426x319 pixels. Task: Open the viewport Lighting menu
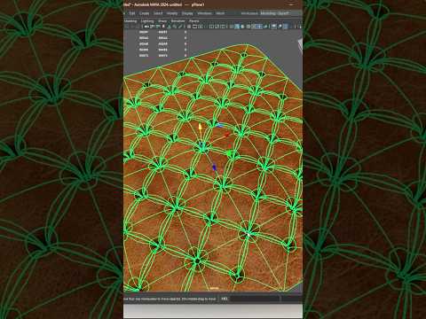[147, 21]
